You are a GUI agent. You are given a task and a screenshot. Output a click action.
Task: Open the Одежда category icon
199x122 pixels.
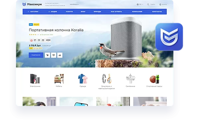[83, 79]
